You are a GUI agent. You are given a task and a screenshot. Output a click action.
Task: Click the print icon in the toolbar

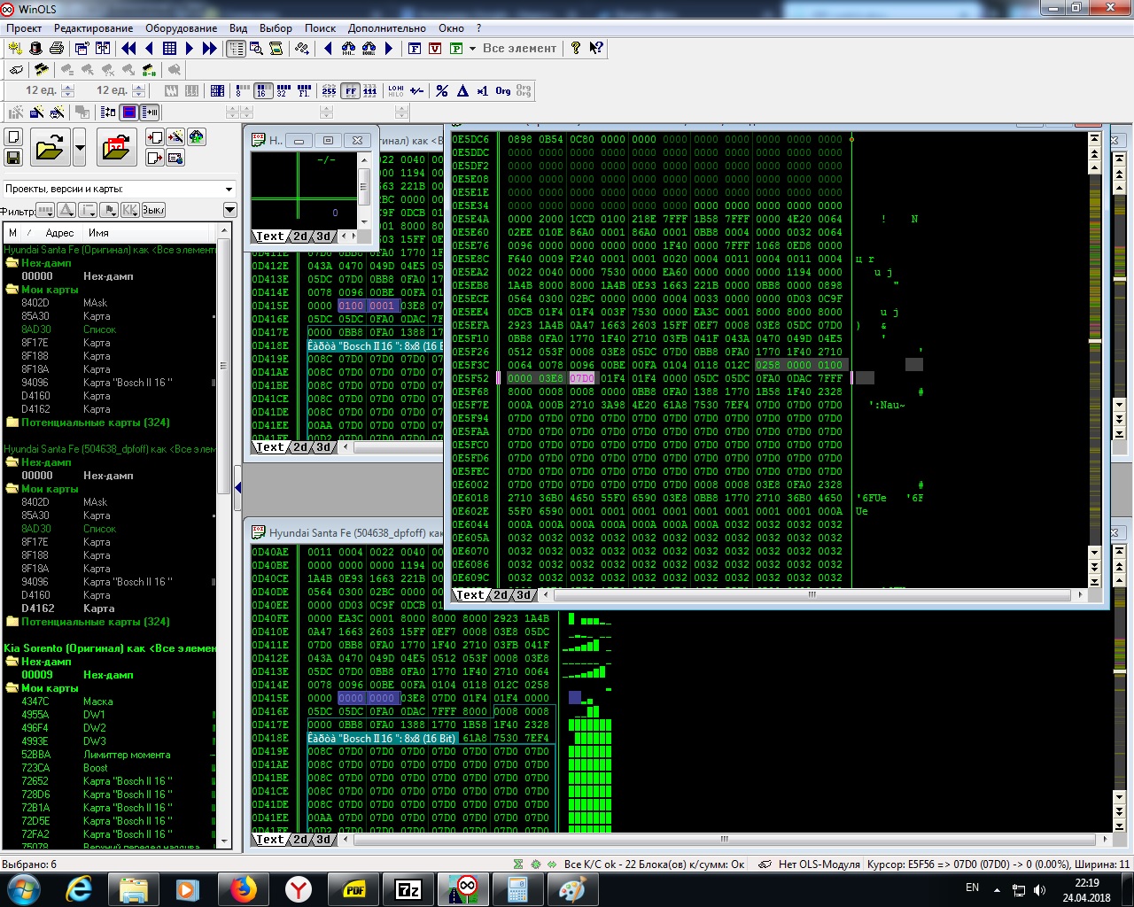[x=57, y=49]
